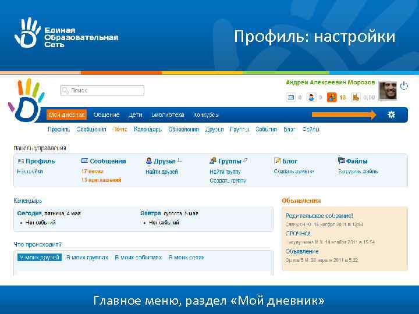Image resolution: width=419 pixels, height=314 pixels.
Task: Click the power logout icon
Action: [404, 85]
